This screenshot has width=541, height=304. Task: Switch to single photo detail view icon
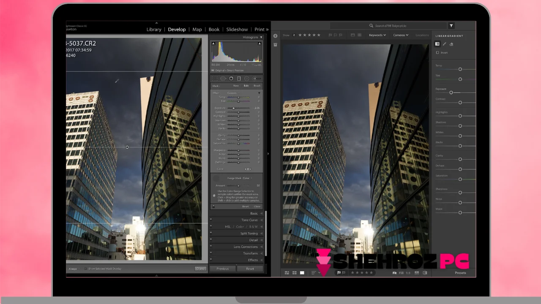302,273
